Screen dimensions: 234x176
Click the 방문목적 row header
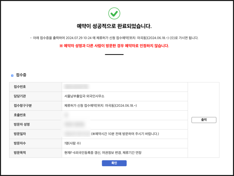click(x=20, y=153)
